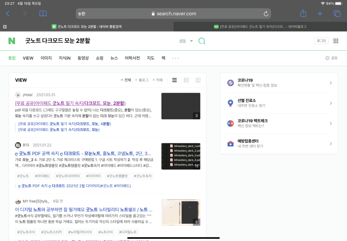Click the #굿노트속지 hashtag chip

click(143, 176)
